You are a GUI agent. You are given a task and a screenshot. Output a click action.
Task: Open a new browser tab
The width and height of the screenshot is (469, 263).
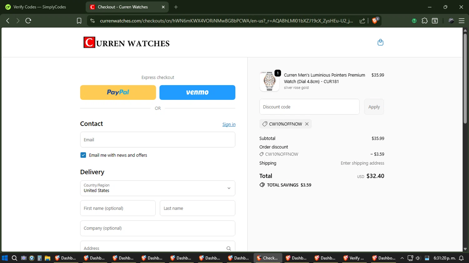[176, 7]
